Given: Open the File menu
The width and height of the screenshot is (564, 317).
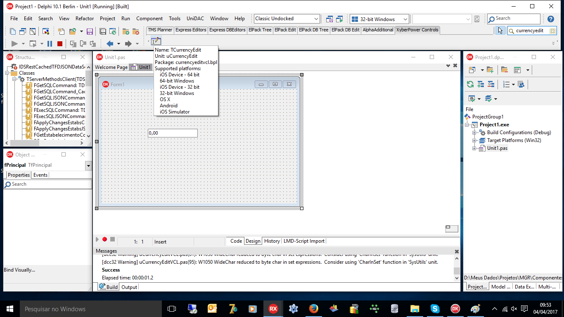Looking at the screenshot, I should (14, 19).
